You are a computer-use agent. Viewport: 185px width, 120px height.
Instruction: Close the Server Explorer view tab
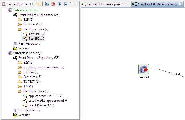[x=31, y=4]
